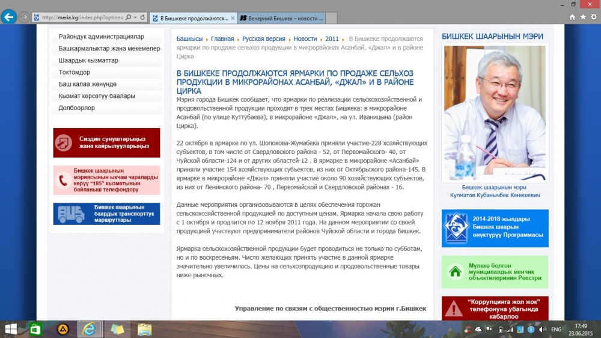Click the volume speaker tray icon
The image size is (601, 338).
pyautogui.click(x=542, y=330)
